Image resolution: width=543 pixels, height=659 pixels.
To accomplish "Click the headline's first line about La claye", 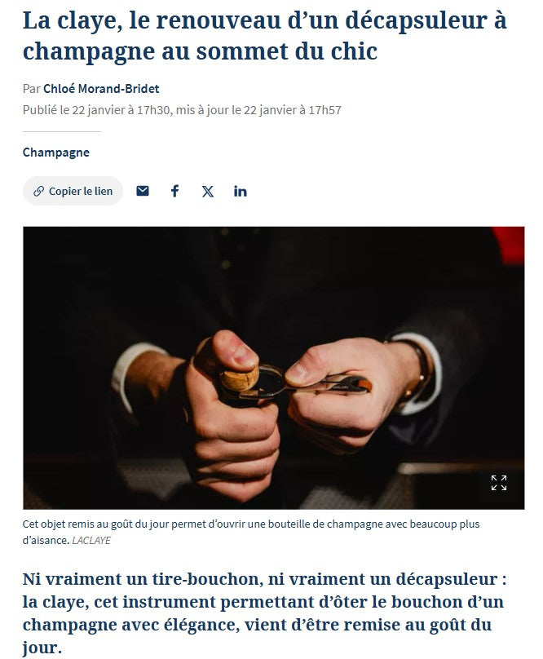I will [x=264, y=20].
